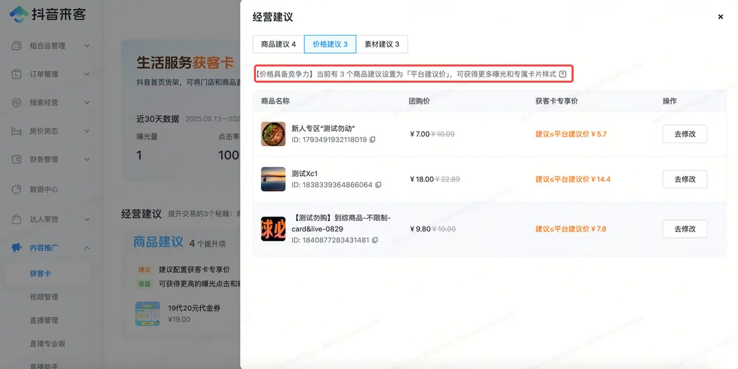The height and width of the screenshot is (369, 738).
Task: Click the 19代20元代金券 thumbnail in background
Action: coord(148,313)
